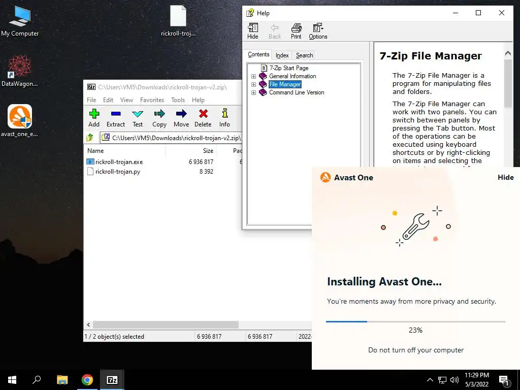Click the 7-Zip horizontal scrollbar thumb

[x=166, y=324]
